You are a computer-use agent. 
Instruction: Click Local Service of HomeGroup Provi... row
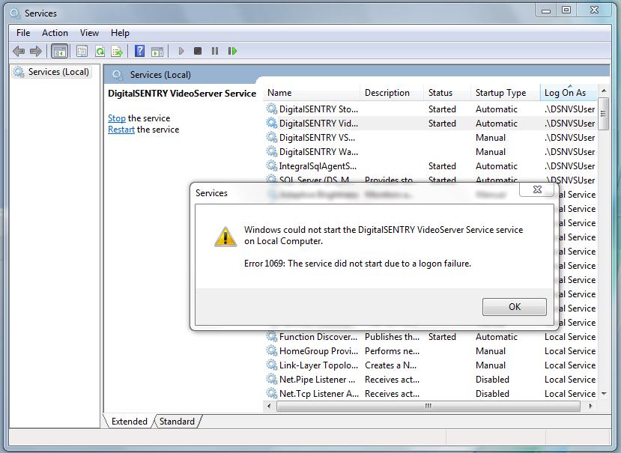point(570,351)
